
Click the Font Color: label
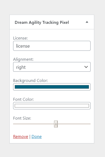pos(23,99)
